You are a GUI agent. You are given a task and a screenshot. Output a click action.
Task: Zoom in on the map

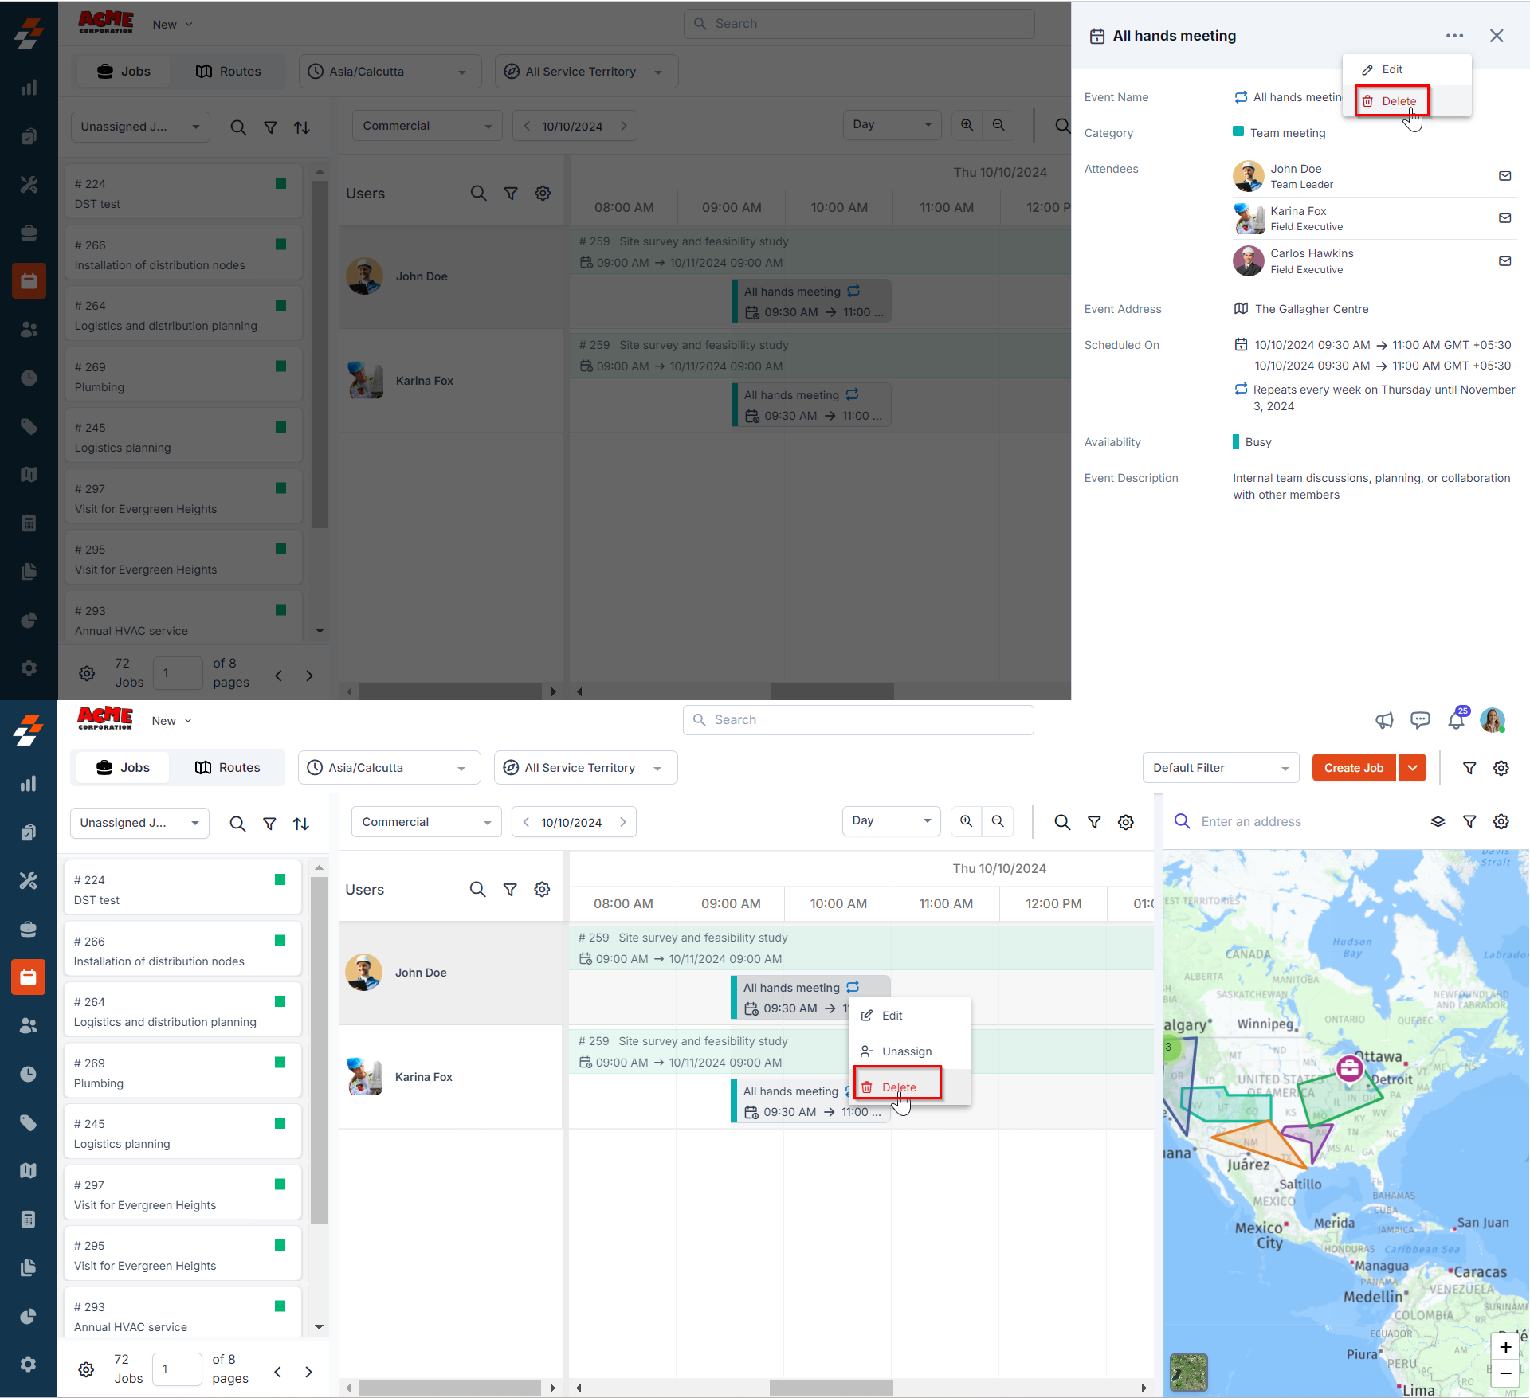(1505, 1348)
